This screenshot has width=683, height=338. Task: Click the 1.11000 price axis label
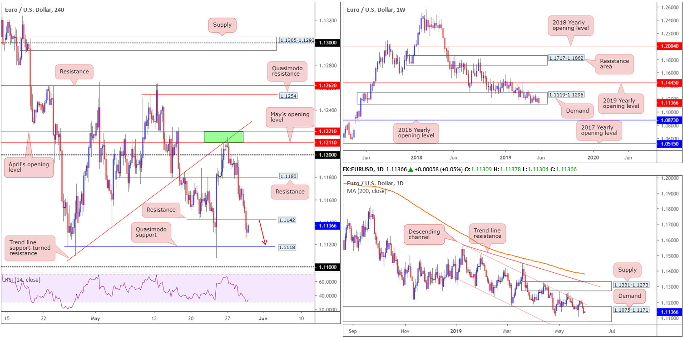pyautogui.click(x=327, y=267)
